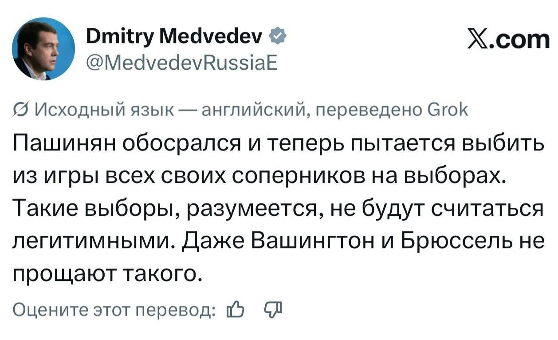The image size is (558, 340).
Task: Tap the thumbs down translation rating icon
Action: (x=273, y=308)
